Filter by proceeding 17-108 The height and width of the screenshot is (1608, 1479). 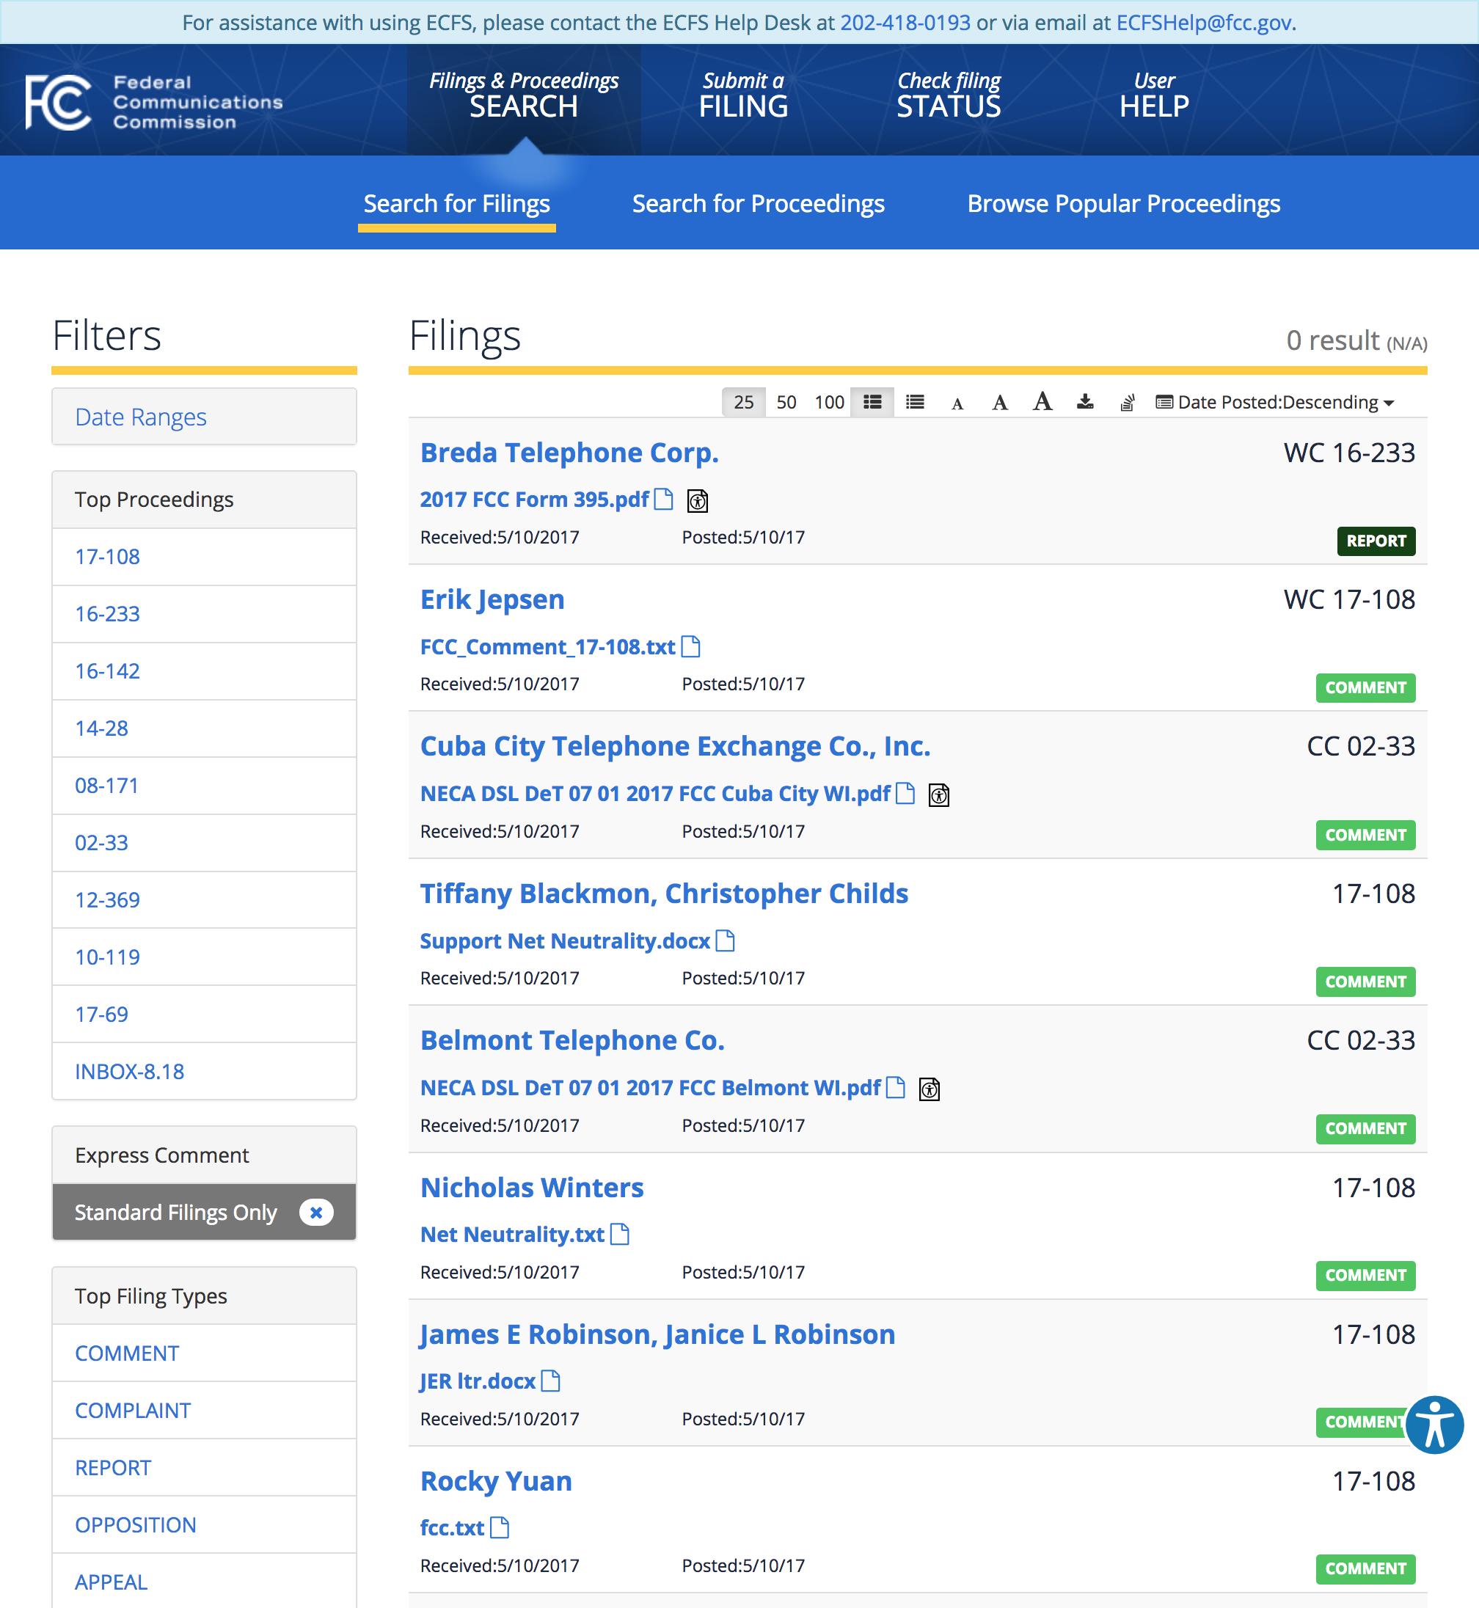click(204, 556)
